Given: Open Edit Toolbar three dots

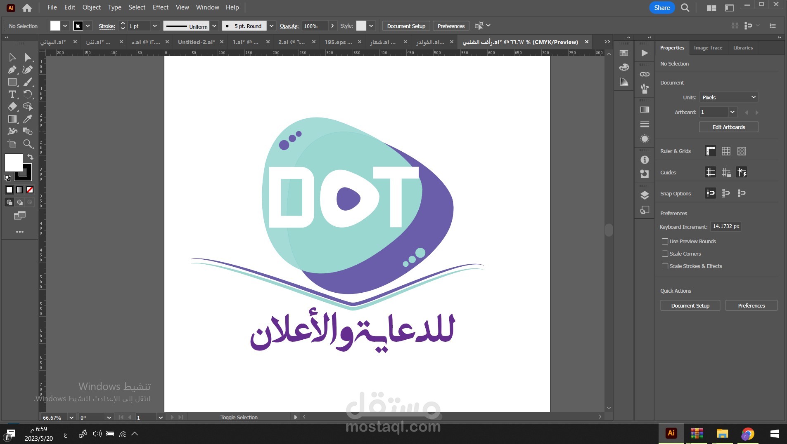Looking at the screenshot, I should [20, 232].
